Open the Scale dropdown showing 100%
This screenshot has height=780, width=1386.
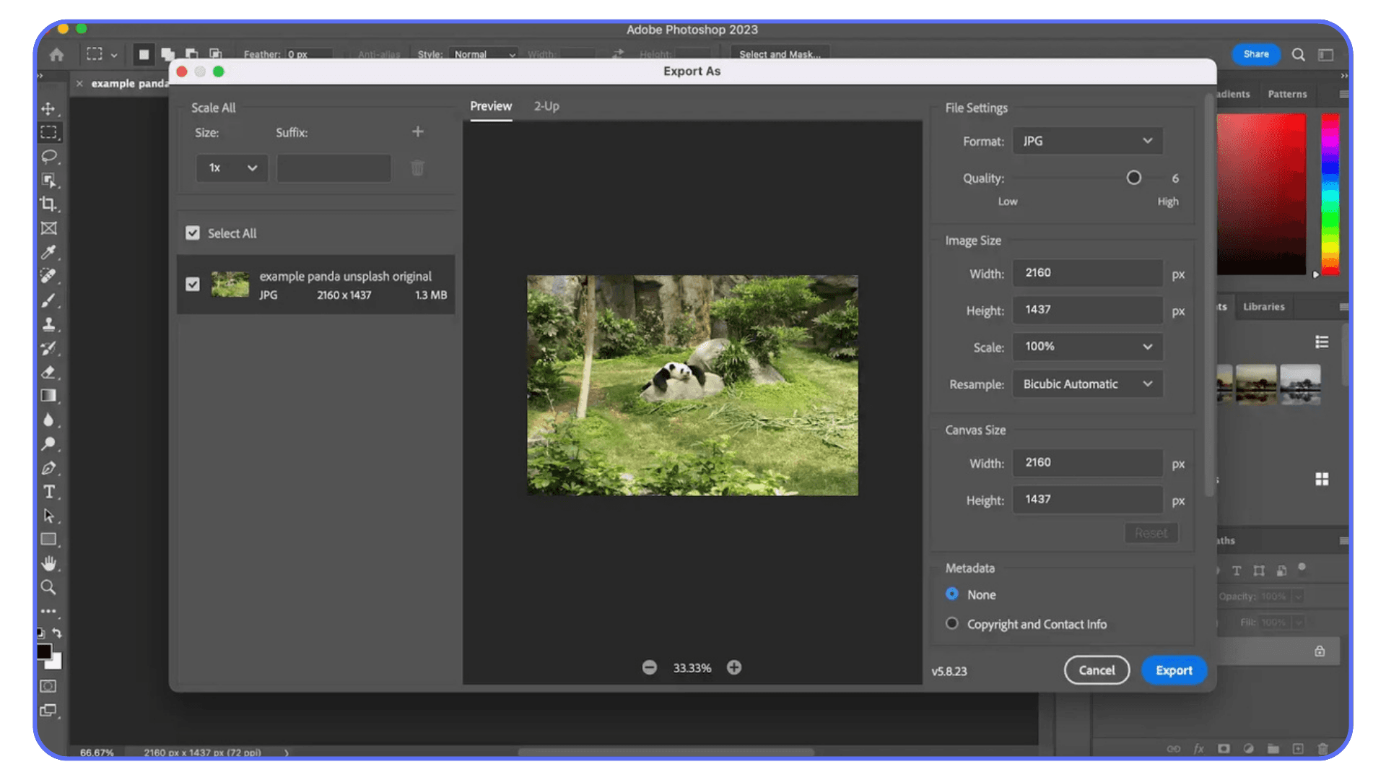click(1087, 347)
